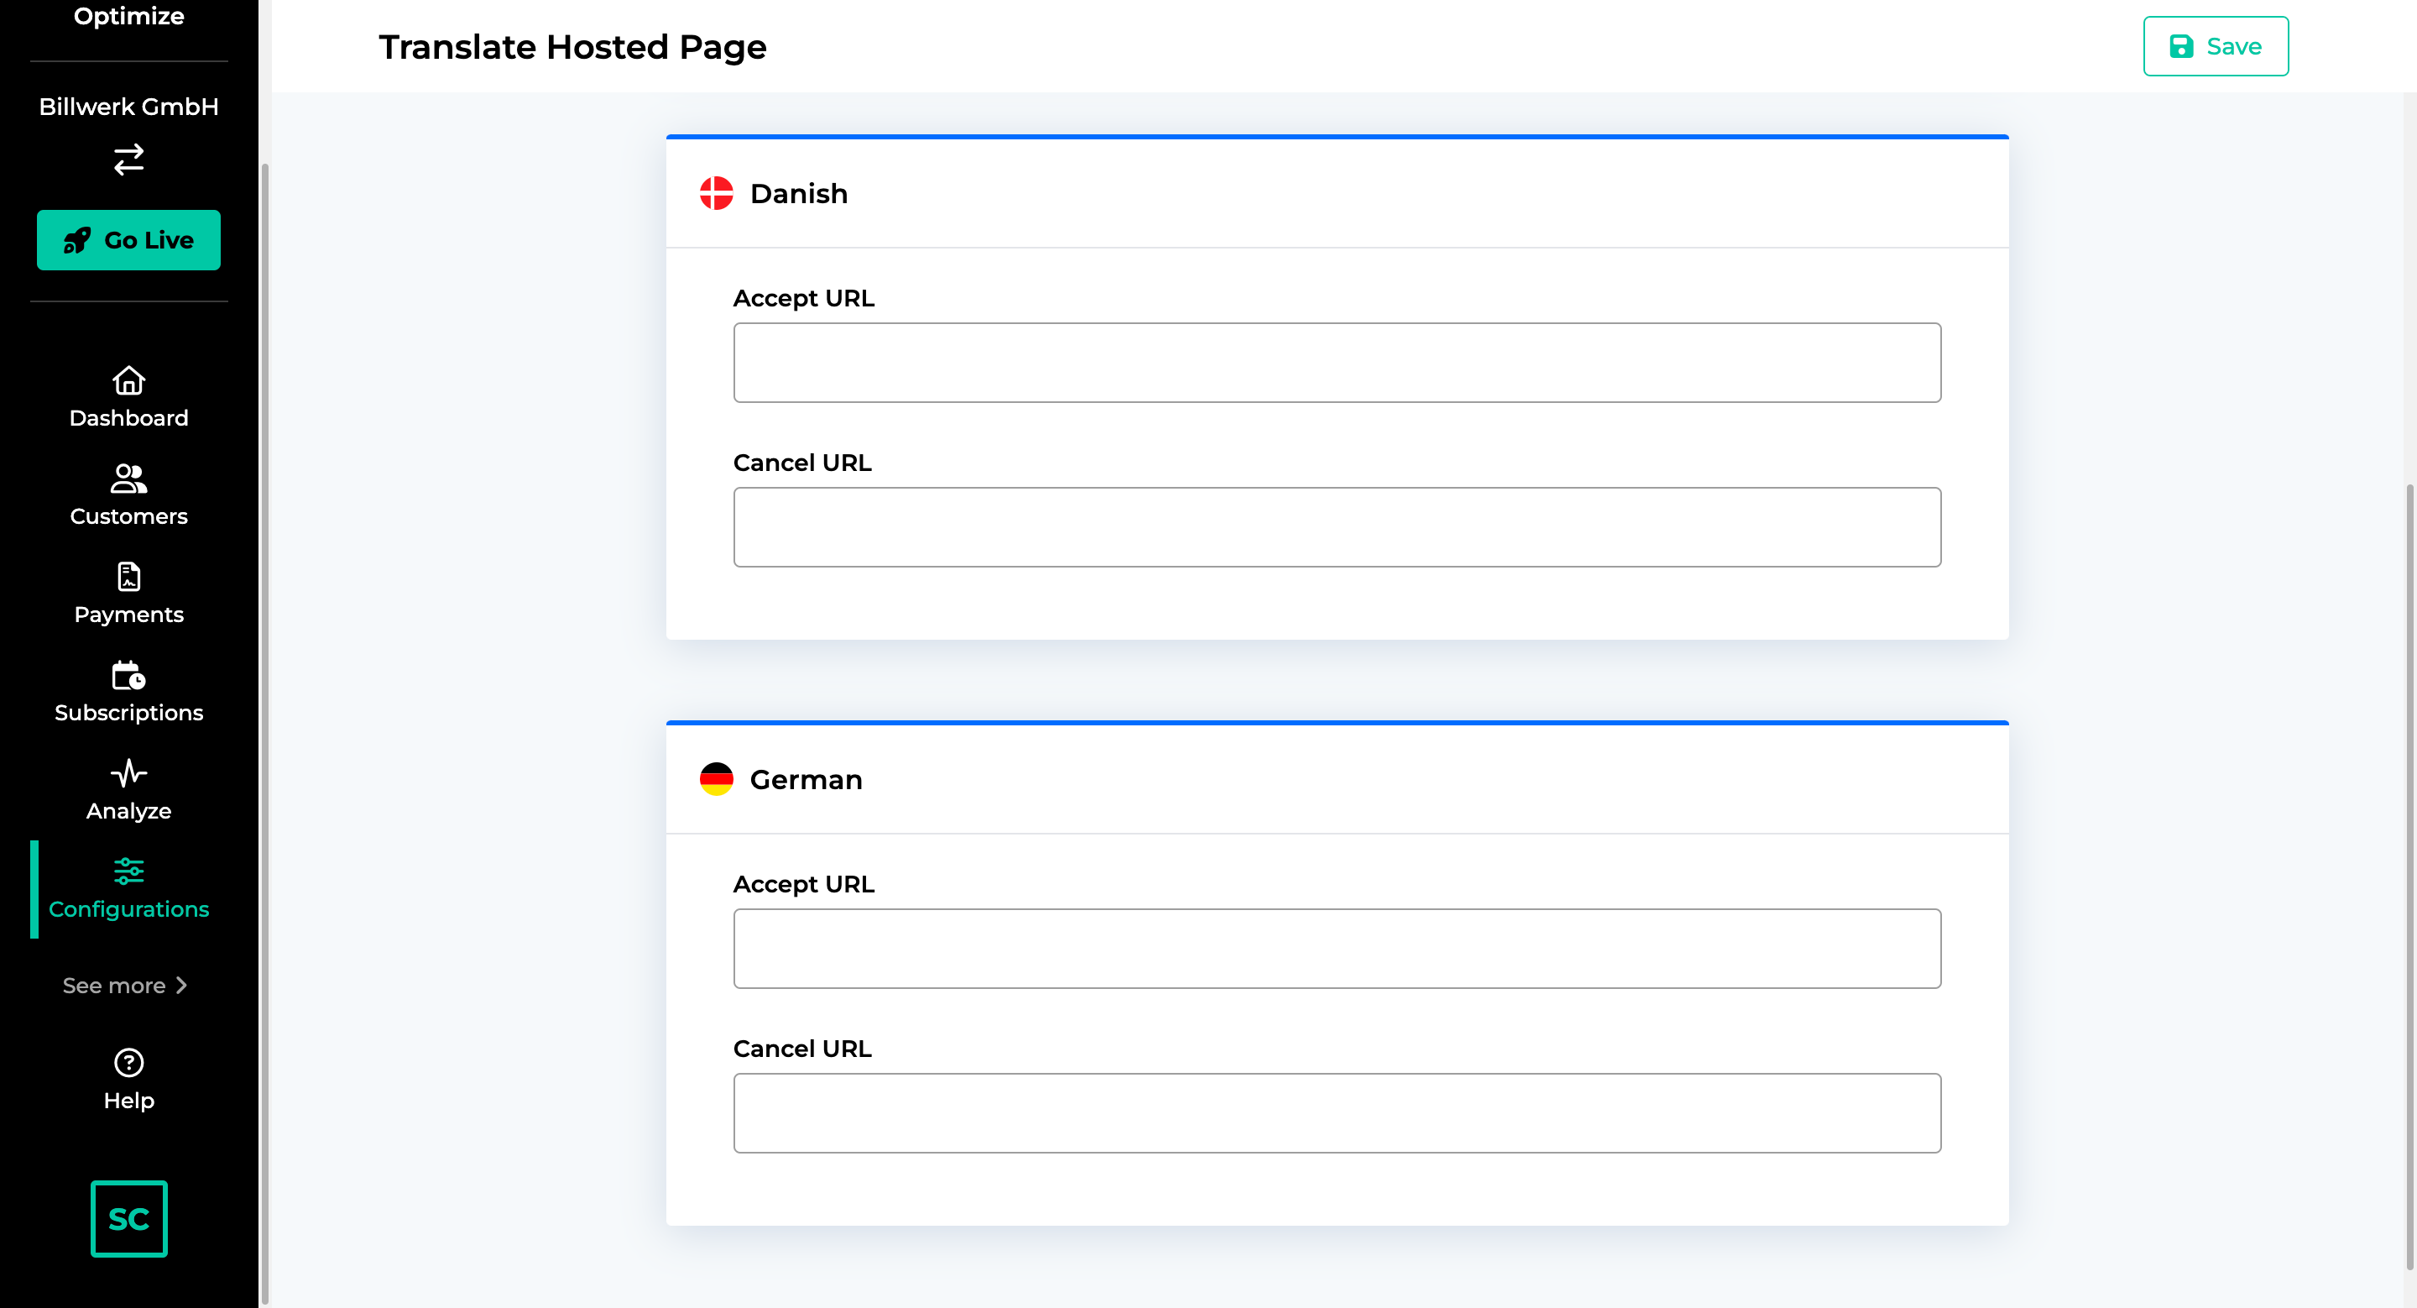Image resolution: width=2417 pixels, height=1308 pixels.
Task: Select Billwerk GmbH account label
Action: [x=128, y=107]
